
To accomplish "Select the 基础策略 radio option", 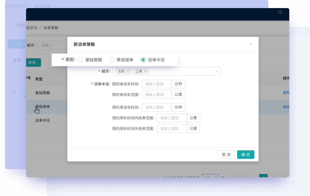I will click(x=80, y=60).
